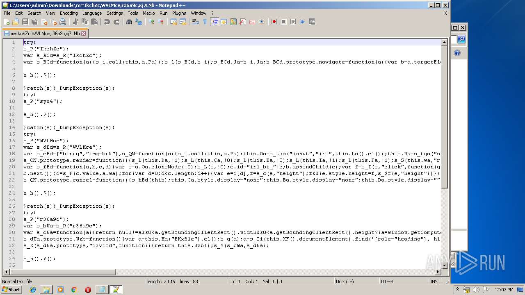Click the Open file toolbar icon
This screenshot has height=295, width=525.
pyautogui.click(x=16, y=22)
